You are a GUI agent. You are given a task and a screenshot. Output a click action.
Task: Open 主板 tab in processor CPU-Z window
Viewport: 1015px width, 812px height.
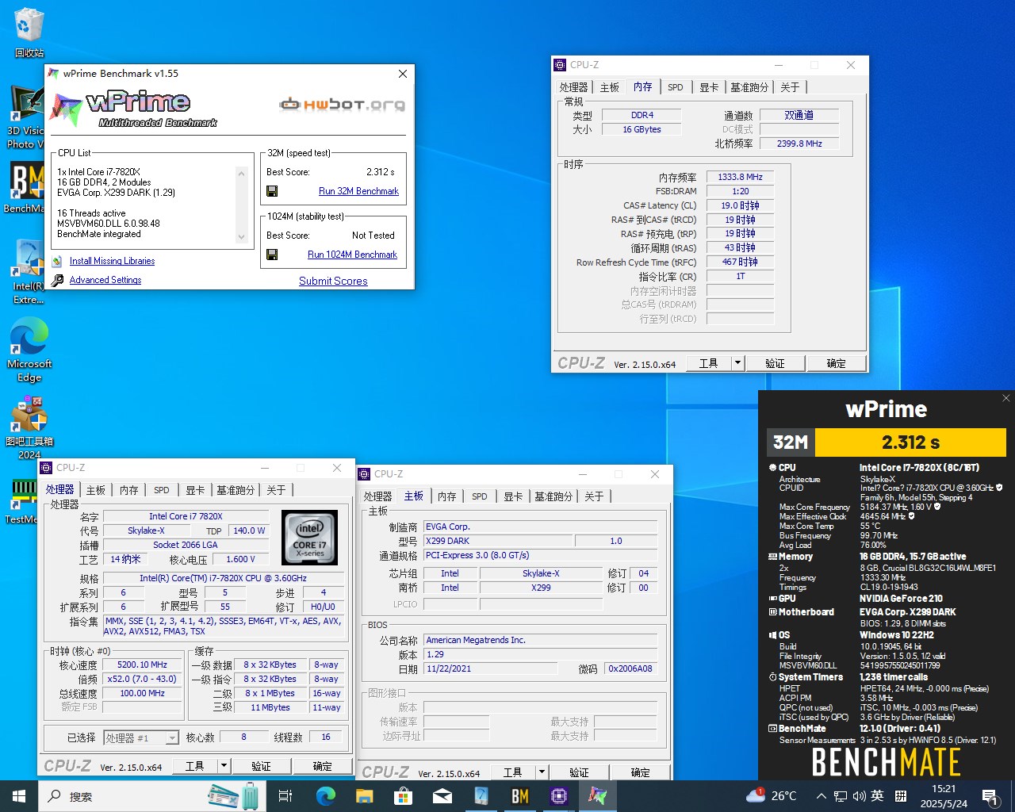(96, 490)
